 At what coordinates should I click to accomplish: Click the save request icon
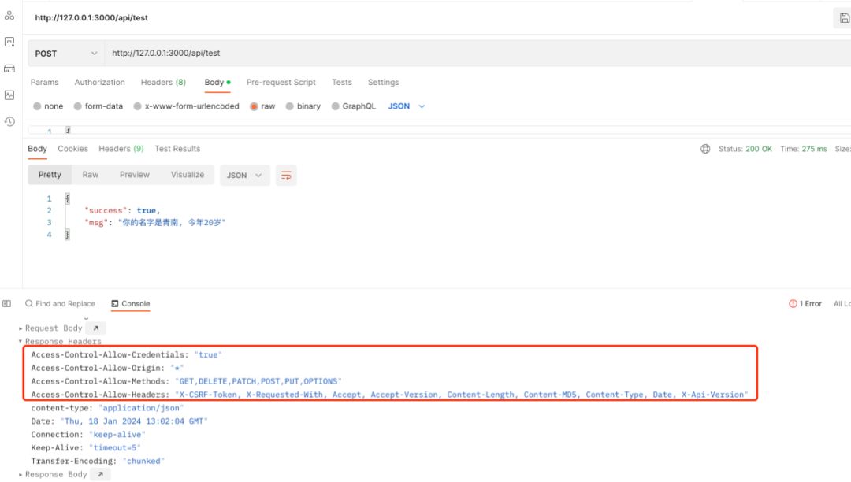(x=844, y=18)
